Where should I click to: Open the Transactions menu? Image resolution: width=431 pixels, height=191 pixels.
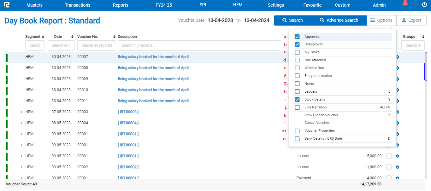point(78,5)
